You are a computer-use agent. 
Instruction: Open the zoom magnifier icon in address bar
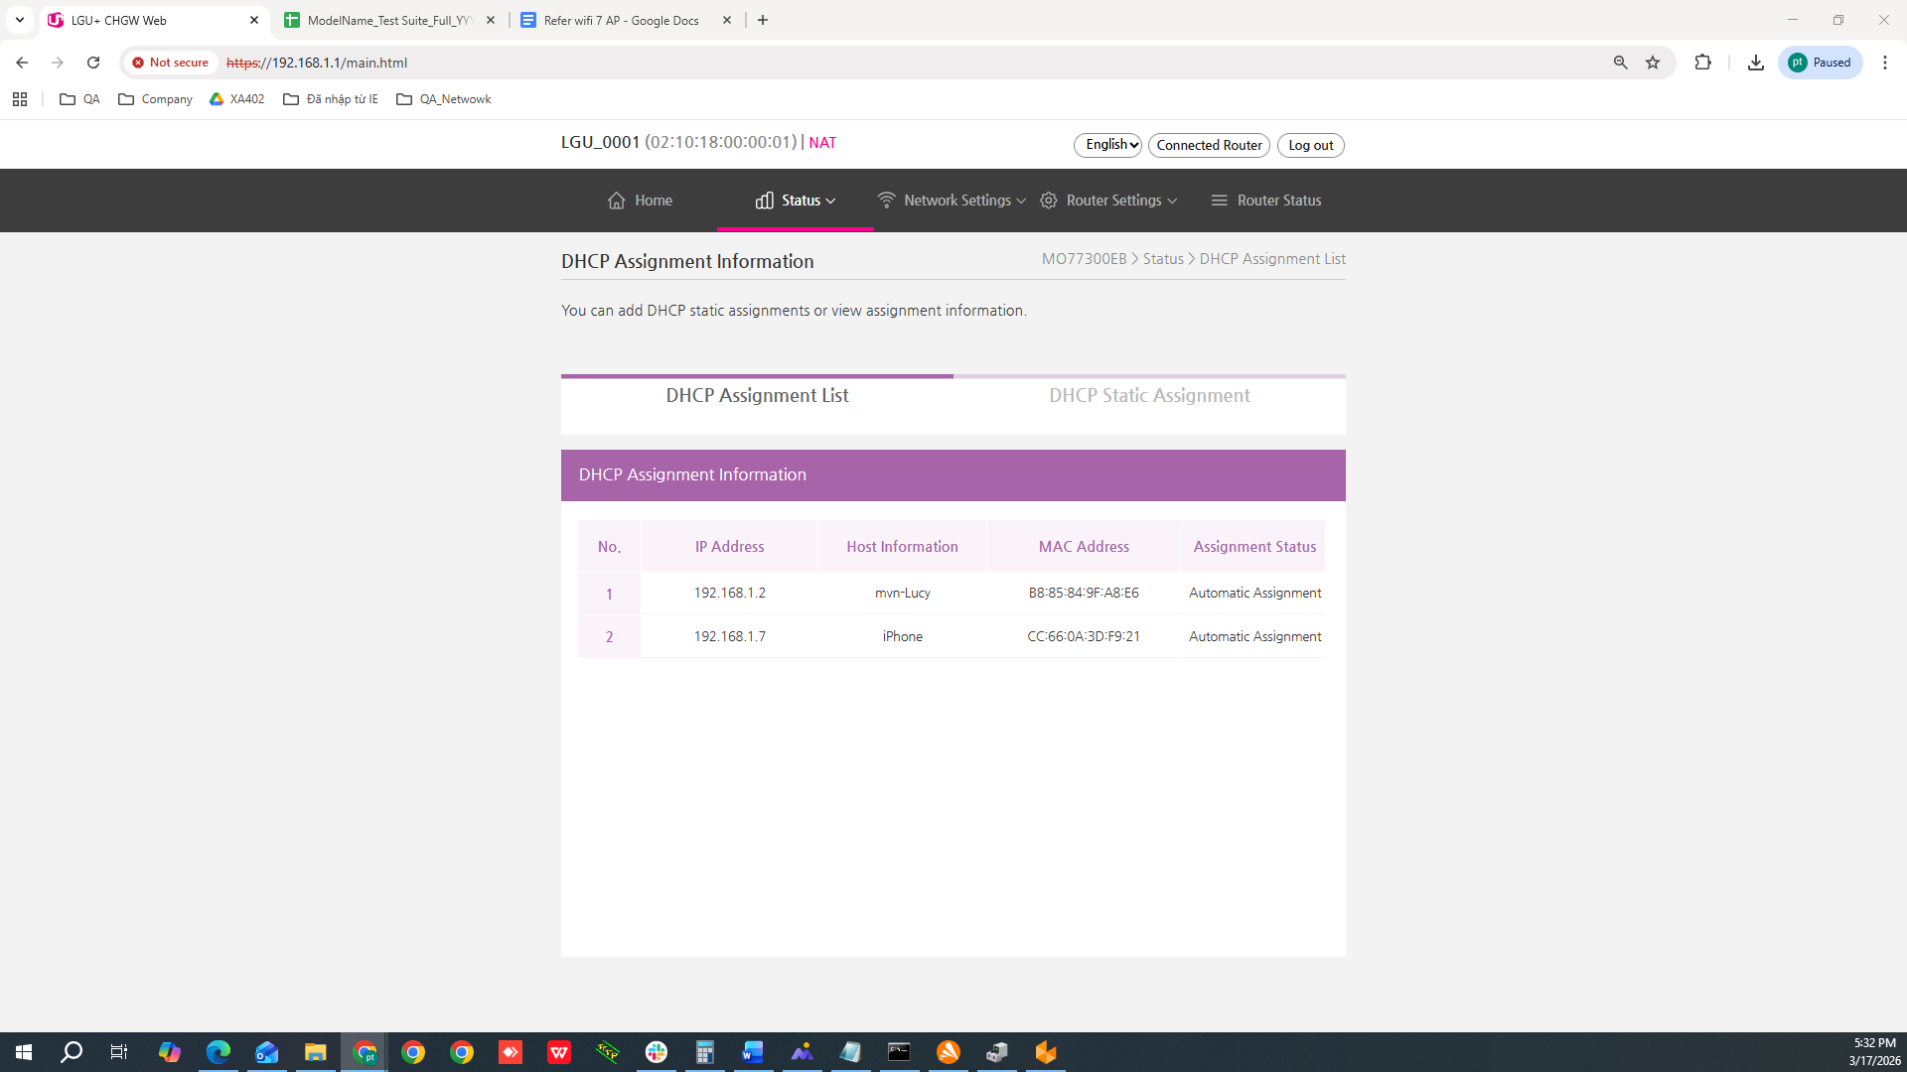pos(1620,63)
